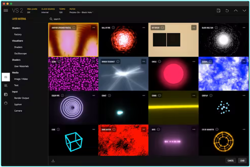Viewport: 250px width, 167px height.
Task: Open more options for Black Hole Sun
Action: (244, 28)
